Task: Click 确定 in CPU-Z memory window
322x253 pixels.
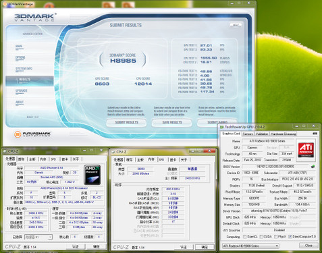Action: coord(205,247)
